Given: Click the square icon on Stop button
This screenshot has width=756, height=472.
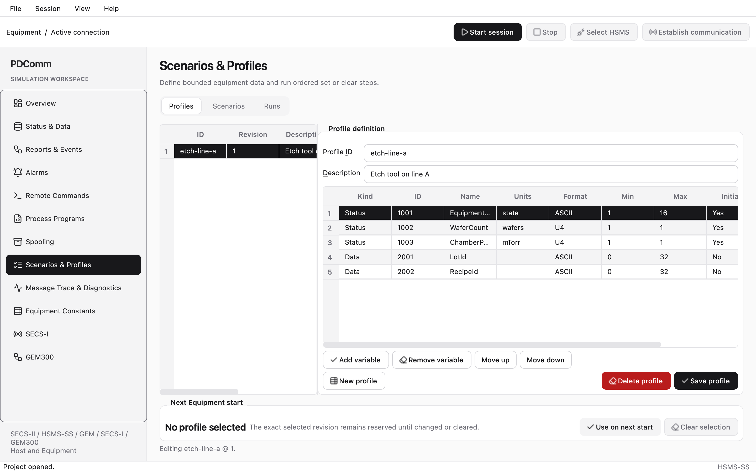Looking at the screenshot, I should pyautogui.click(x=537, y=32).
